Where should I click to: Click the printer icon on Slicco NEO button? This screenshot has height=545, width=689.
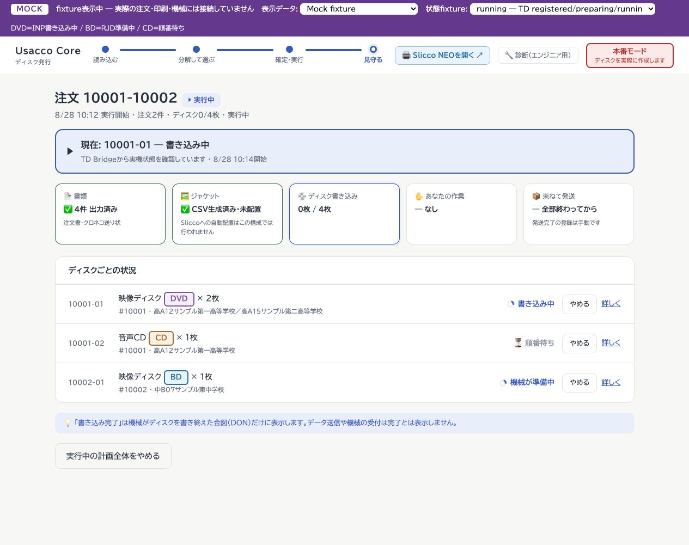[406, 55]
